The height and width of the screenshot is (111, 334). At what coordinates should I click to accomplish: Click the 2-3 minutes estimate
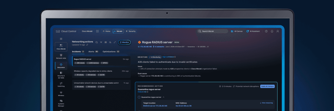(225, 86)
